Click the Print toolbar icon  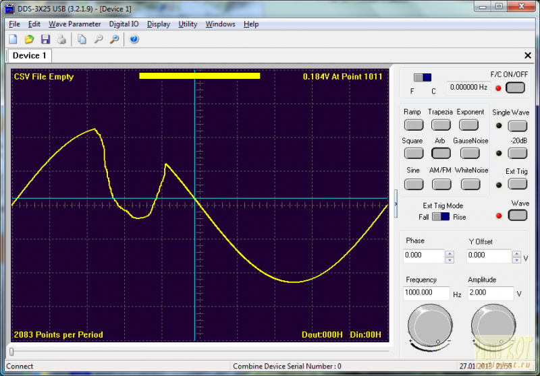pyautogui.click(x=61, y=39)
